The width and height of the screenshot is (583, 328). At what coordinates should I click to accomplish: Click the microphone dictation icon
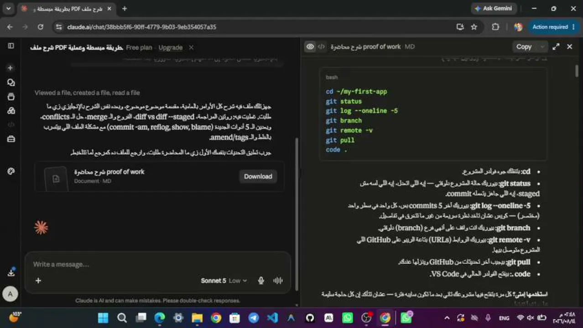261,281
